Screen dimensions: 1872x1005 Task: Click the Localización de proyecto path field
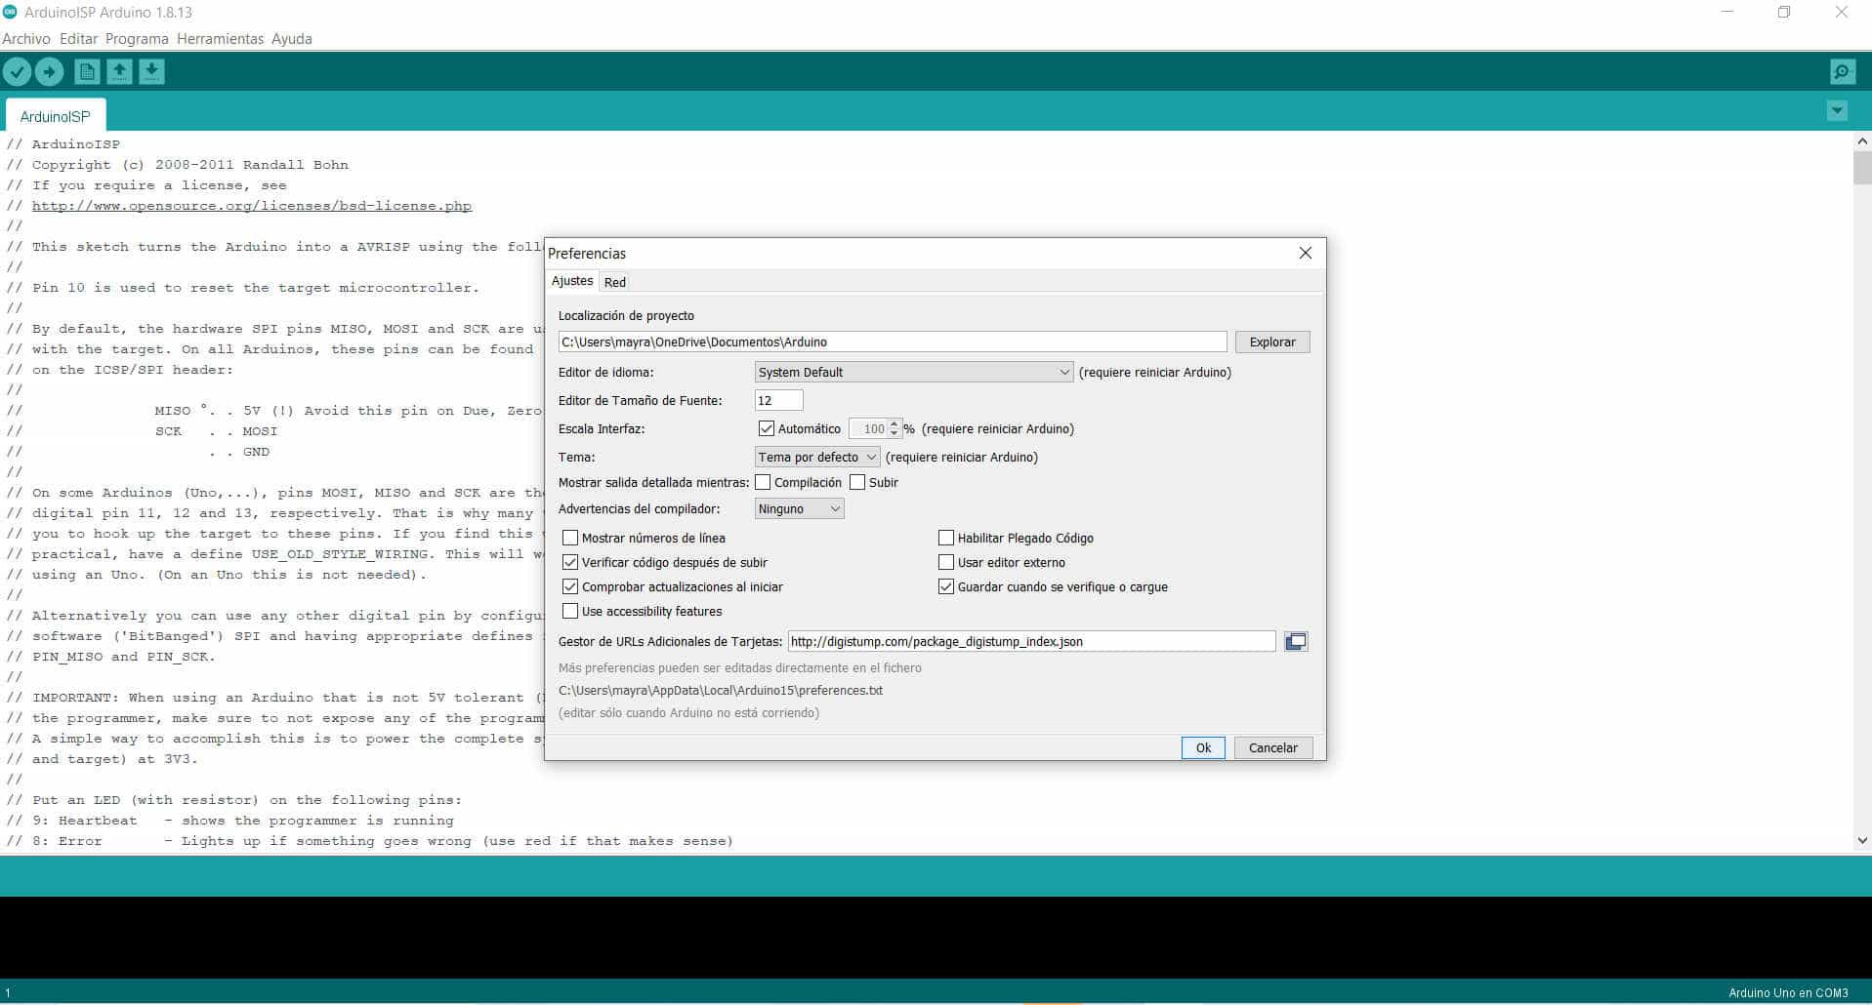(x=893, y=342)
